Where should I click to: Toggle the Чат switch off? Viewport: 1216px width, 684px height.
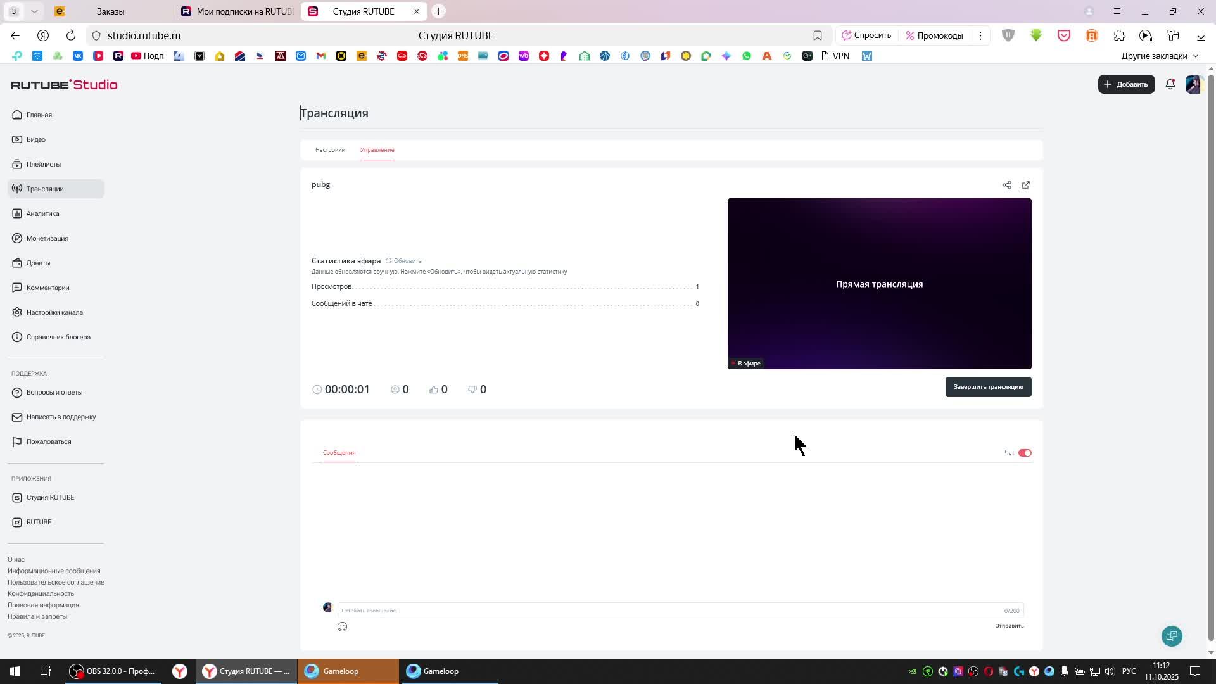pyautogui.click(x=1025, y=453)
